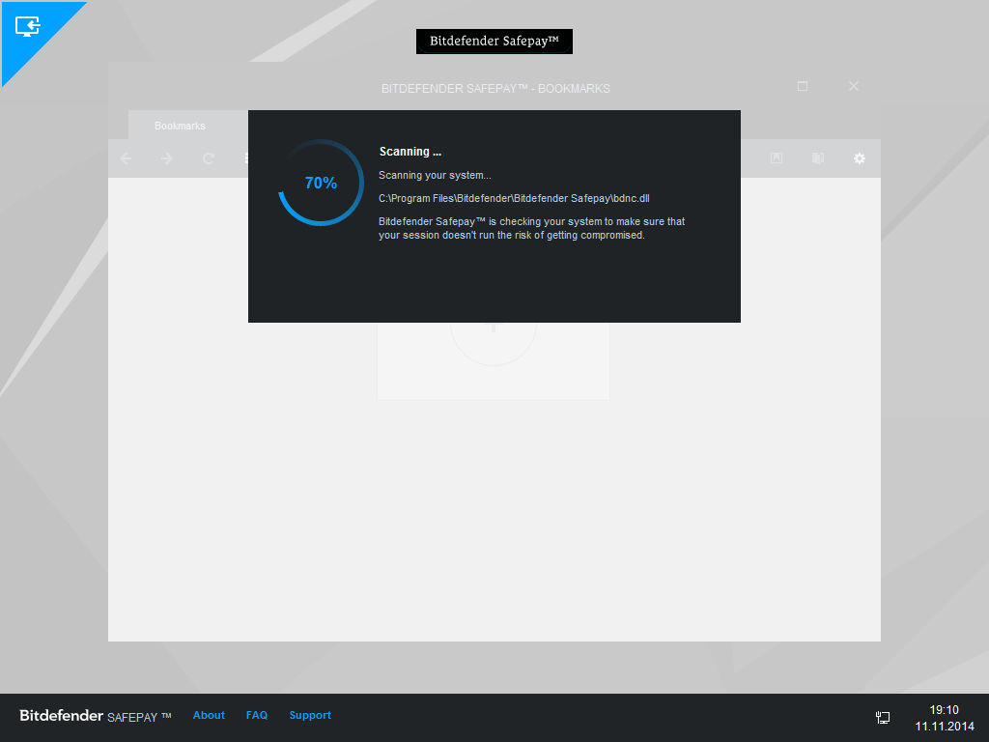Close the Safepay Bookmarks window
The image size is (989, 742).
coord(854,86)
